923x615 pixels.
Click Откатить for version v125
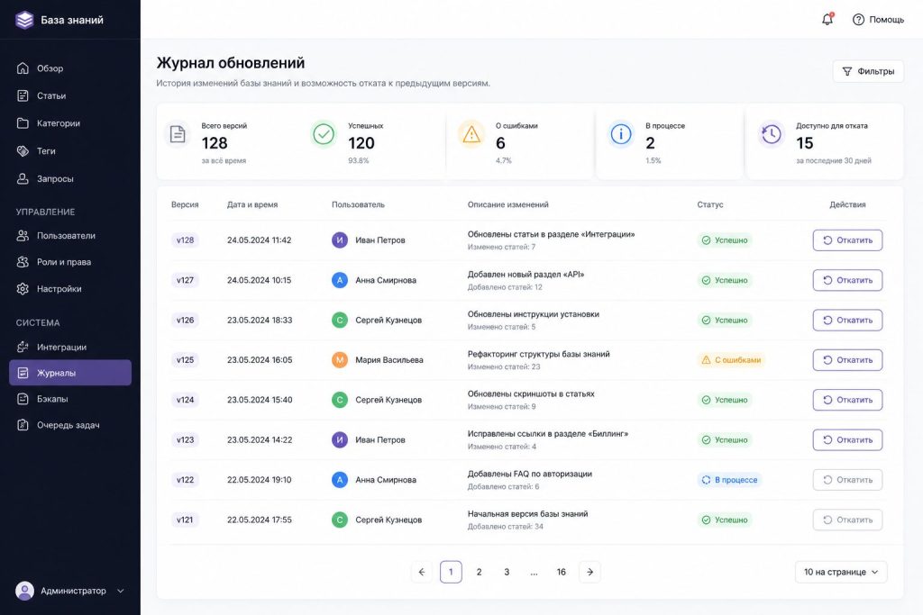[x=847, y=360]
